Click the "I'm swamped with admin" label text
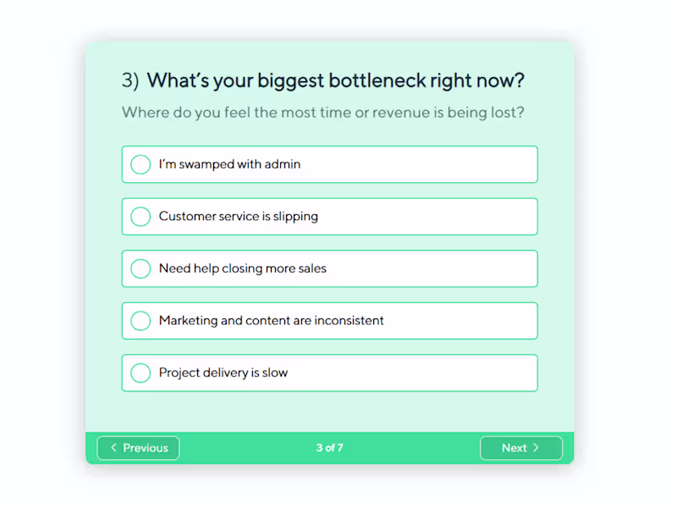The height and width of the screenshot is (508, 677). pyautogui.click(x=229, y=164)
